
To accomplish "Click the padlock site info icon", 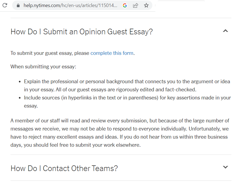I will (x=18, y=6).
